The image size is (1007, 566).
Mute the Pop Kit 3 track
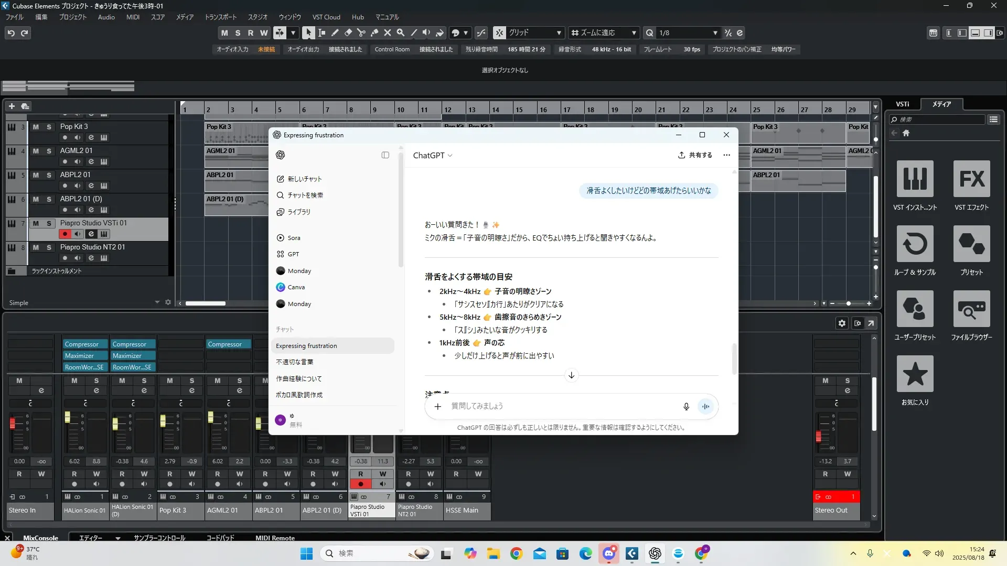pos(36,127)
